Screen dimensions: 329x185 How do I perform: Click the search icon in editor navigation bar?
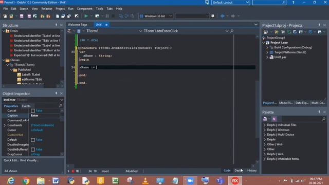(x=232, y=31)
